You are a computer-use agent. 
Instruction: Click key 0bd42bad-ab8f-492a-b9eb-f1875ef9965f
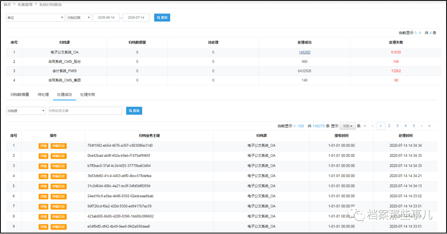tap(119, 156)
